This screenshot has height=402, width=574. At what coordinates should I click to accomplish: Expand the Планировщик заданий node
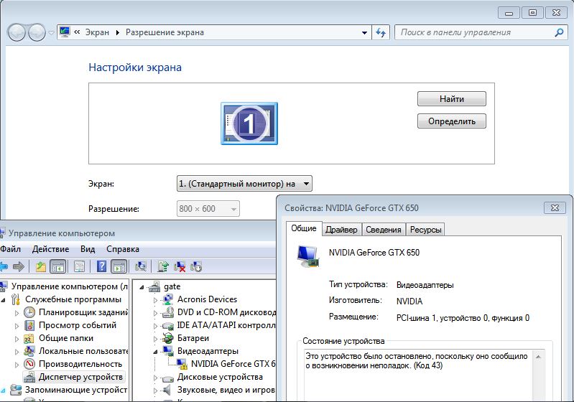click(x=17, y=313)
